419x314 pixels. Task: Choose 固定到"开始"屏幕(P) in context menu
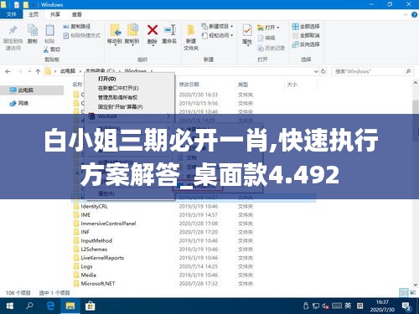click(x=121, y=107)
